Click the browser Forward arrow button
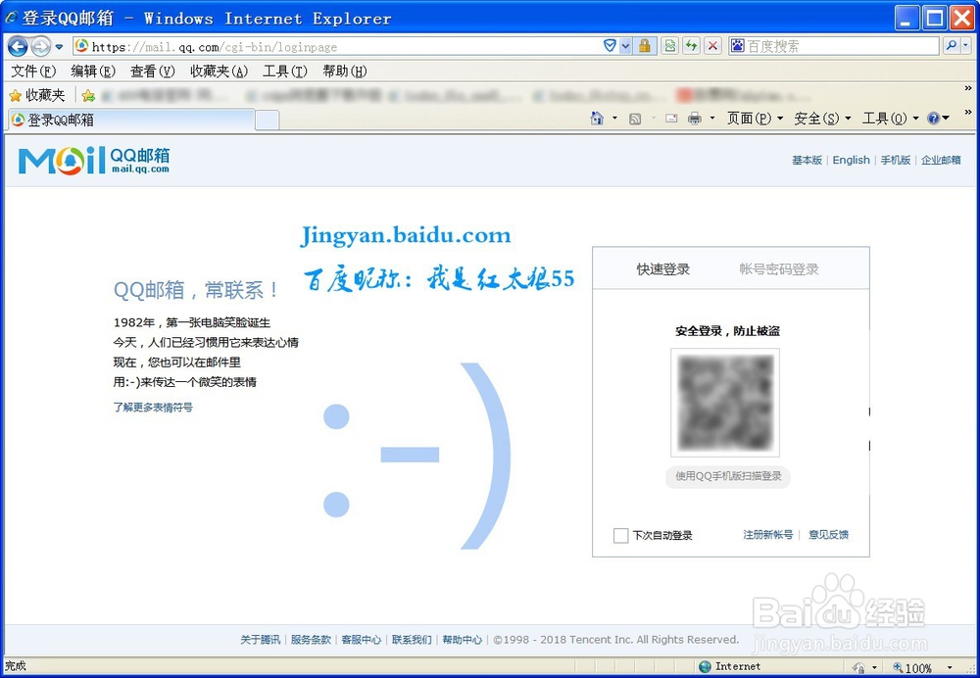This screenshot has height=678, width=980. 40,46
